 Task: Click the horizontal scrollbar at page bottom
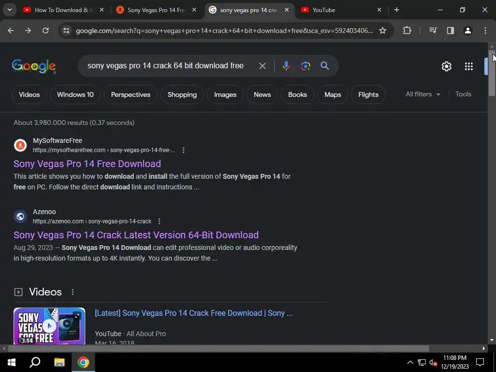click(x=218, y=349)
